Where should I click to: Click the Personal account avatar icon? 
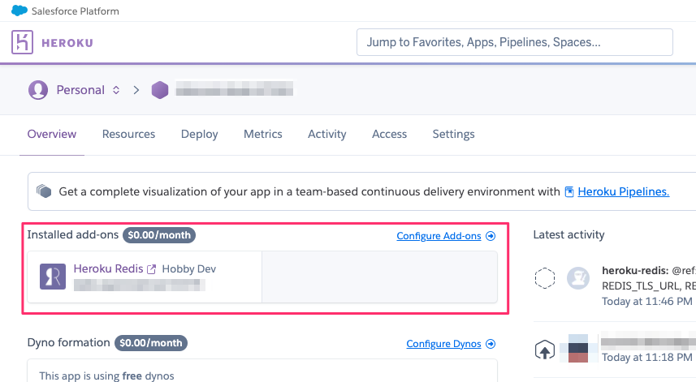click(x=38, y=90)
